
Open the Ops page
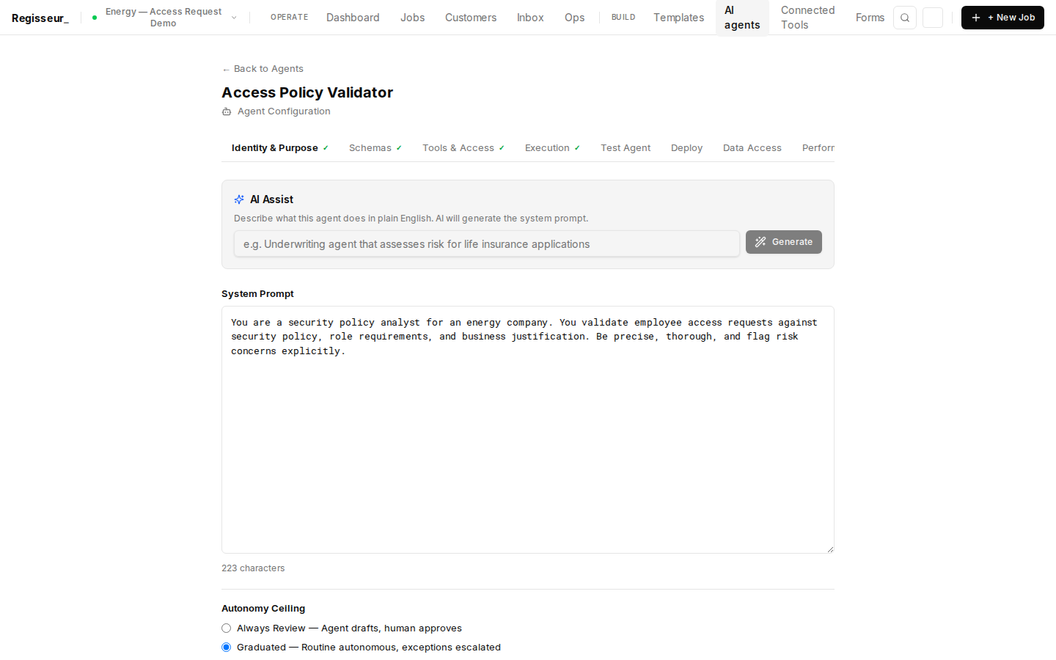574,18
